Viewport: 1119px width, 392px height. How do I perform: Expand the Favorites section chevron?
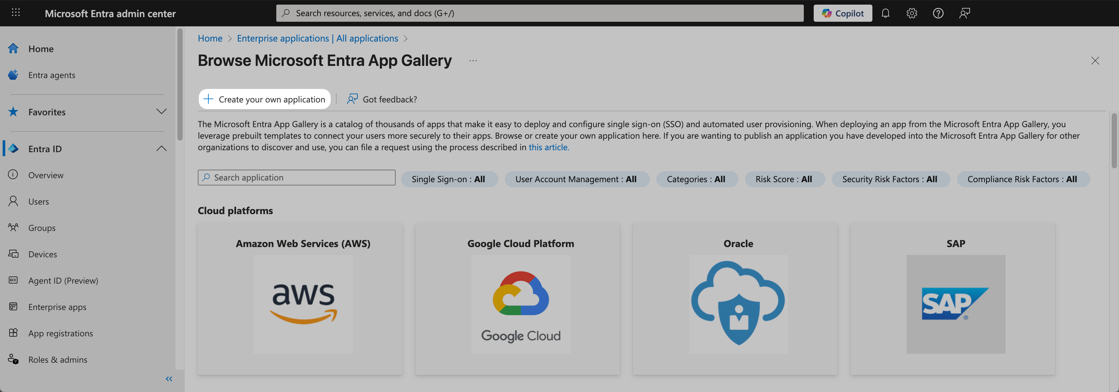(161, 112)
